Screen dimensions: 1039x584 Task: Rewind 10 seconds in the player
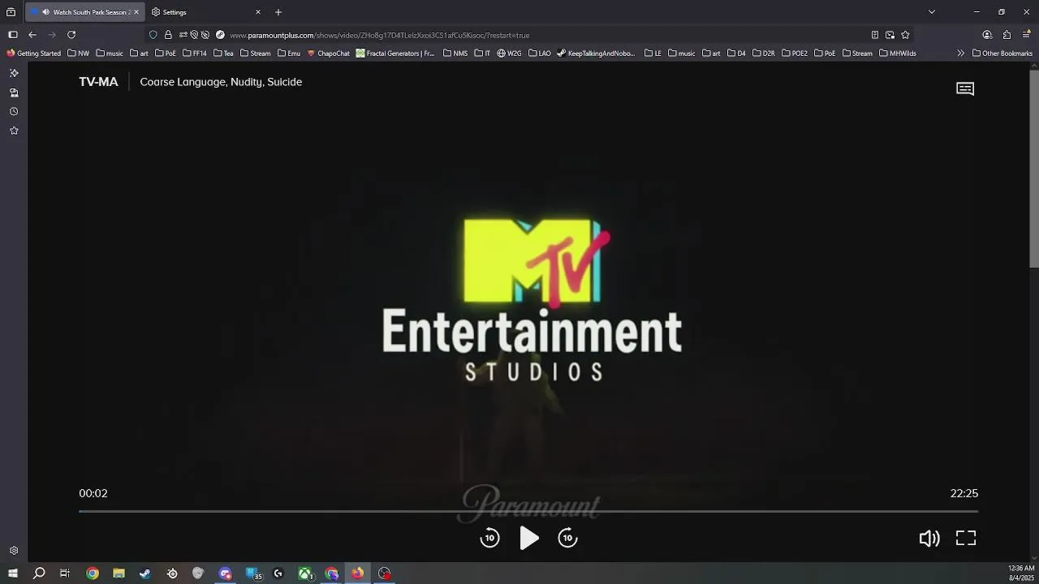[489, 538]
